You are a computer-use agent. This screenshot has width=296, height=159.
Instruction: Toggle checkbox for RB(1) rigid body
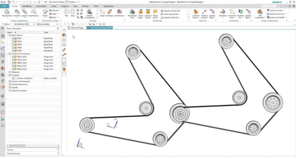coord(13,38)
